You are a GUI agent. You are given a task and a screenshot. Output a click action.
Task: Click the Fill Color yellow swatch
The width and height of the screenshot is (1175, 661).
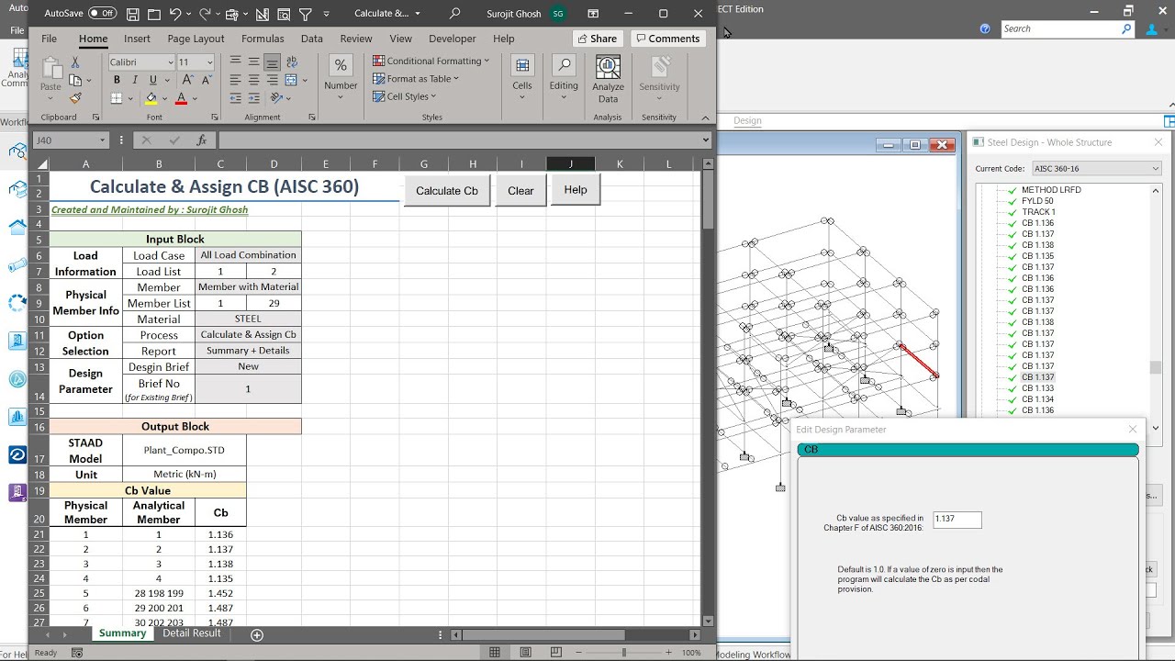click(151, 98)
